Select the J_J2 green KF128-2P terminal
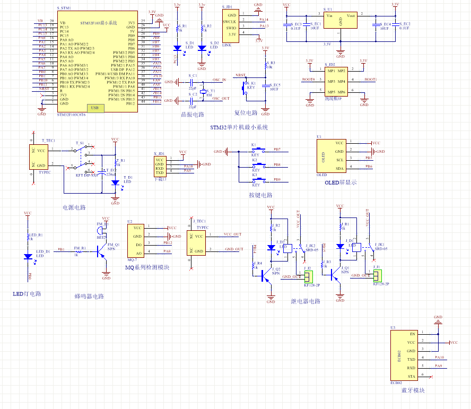 click(x=308, y=276)
